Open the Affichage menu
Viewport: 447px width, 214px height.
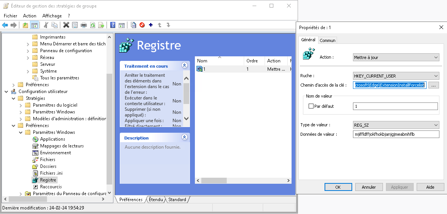coord(52,16)
